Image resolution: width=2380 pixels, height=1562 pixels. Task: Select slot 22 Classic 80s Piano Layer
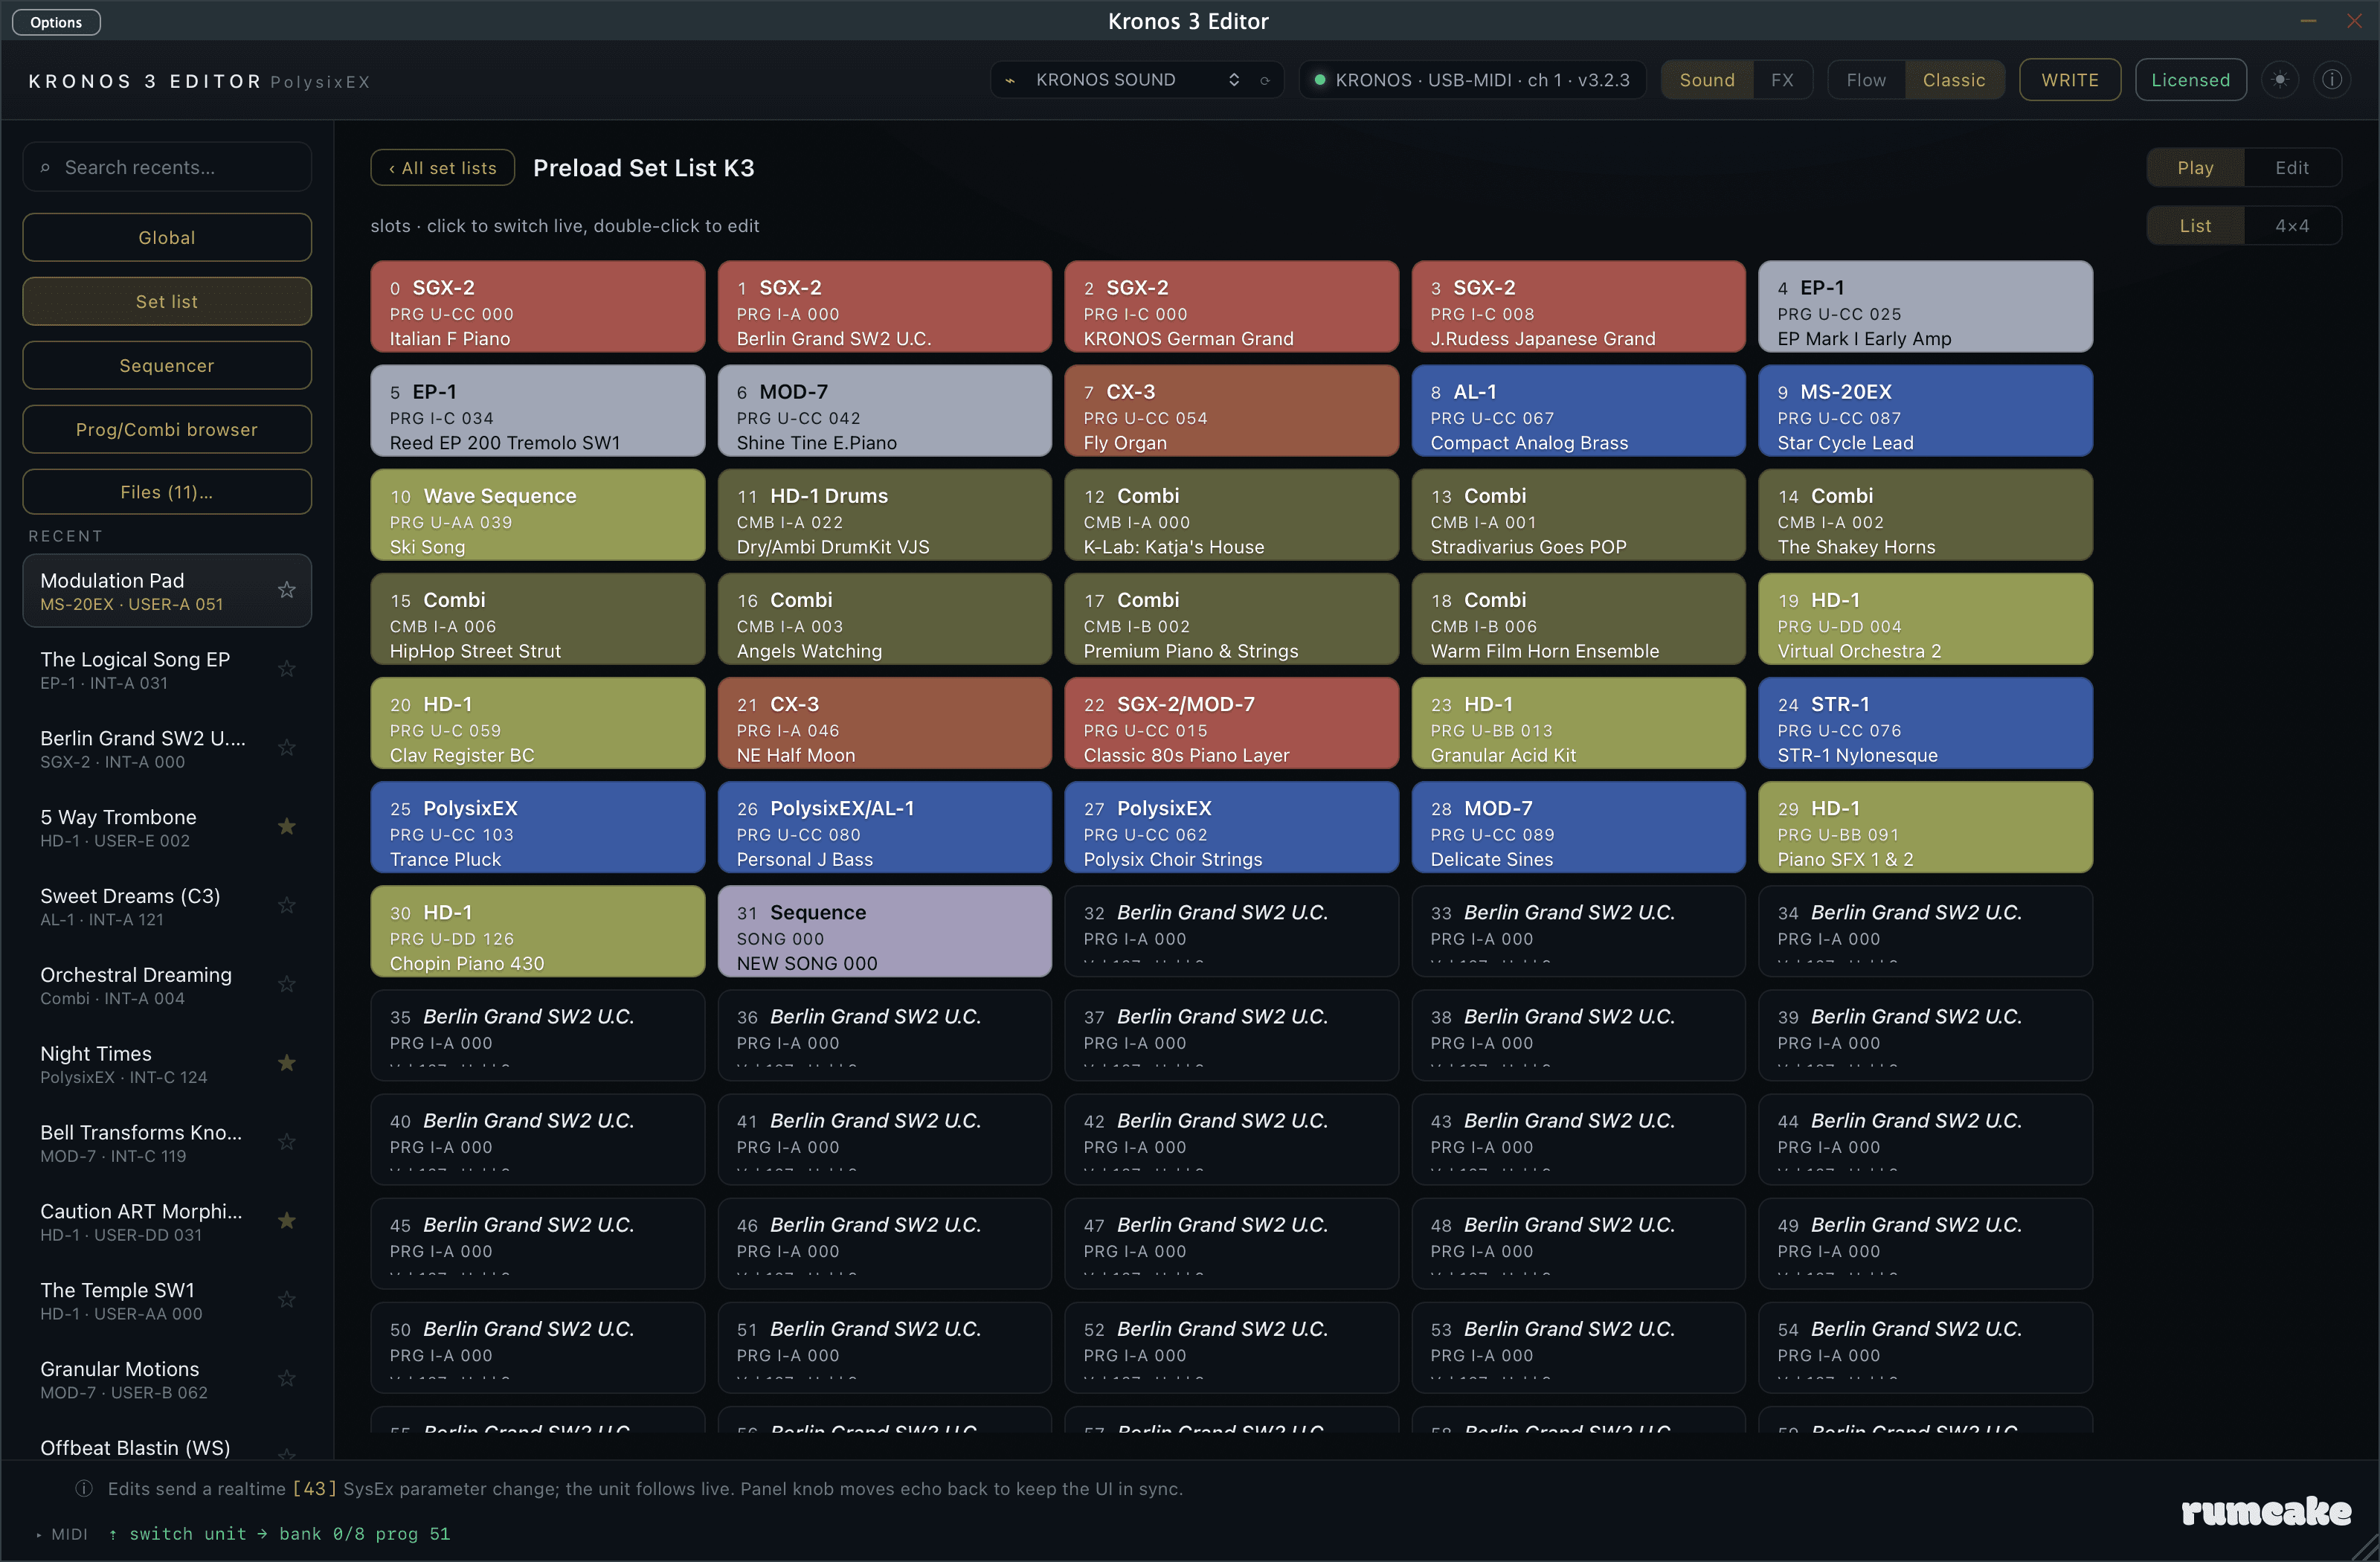(x=1231, y=723)
